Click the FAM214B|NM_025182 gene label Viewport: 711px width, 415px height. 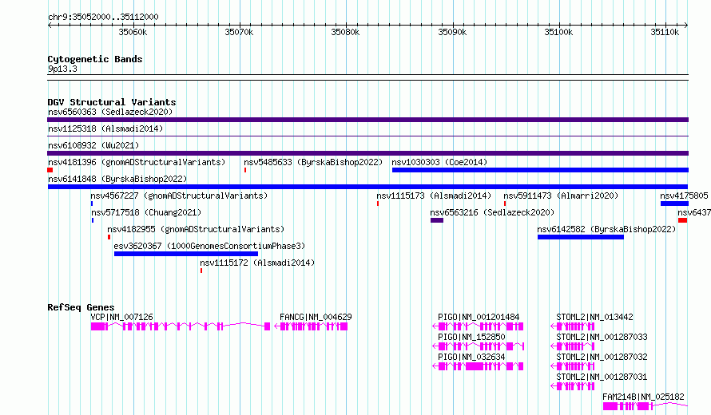643,397
